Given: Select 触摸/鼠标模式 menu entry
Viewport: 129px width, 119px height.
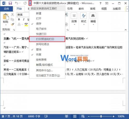Looking at the screenshot, I should [x=47, y=65].
